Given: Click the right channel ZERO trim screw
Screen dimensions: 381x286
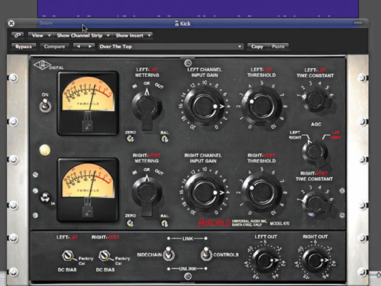Looking at the screenshot, I should (130, 223).
